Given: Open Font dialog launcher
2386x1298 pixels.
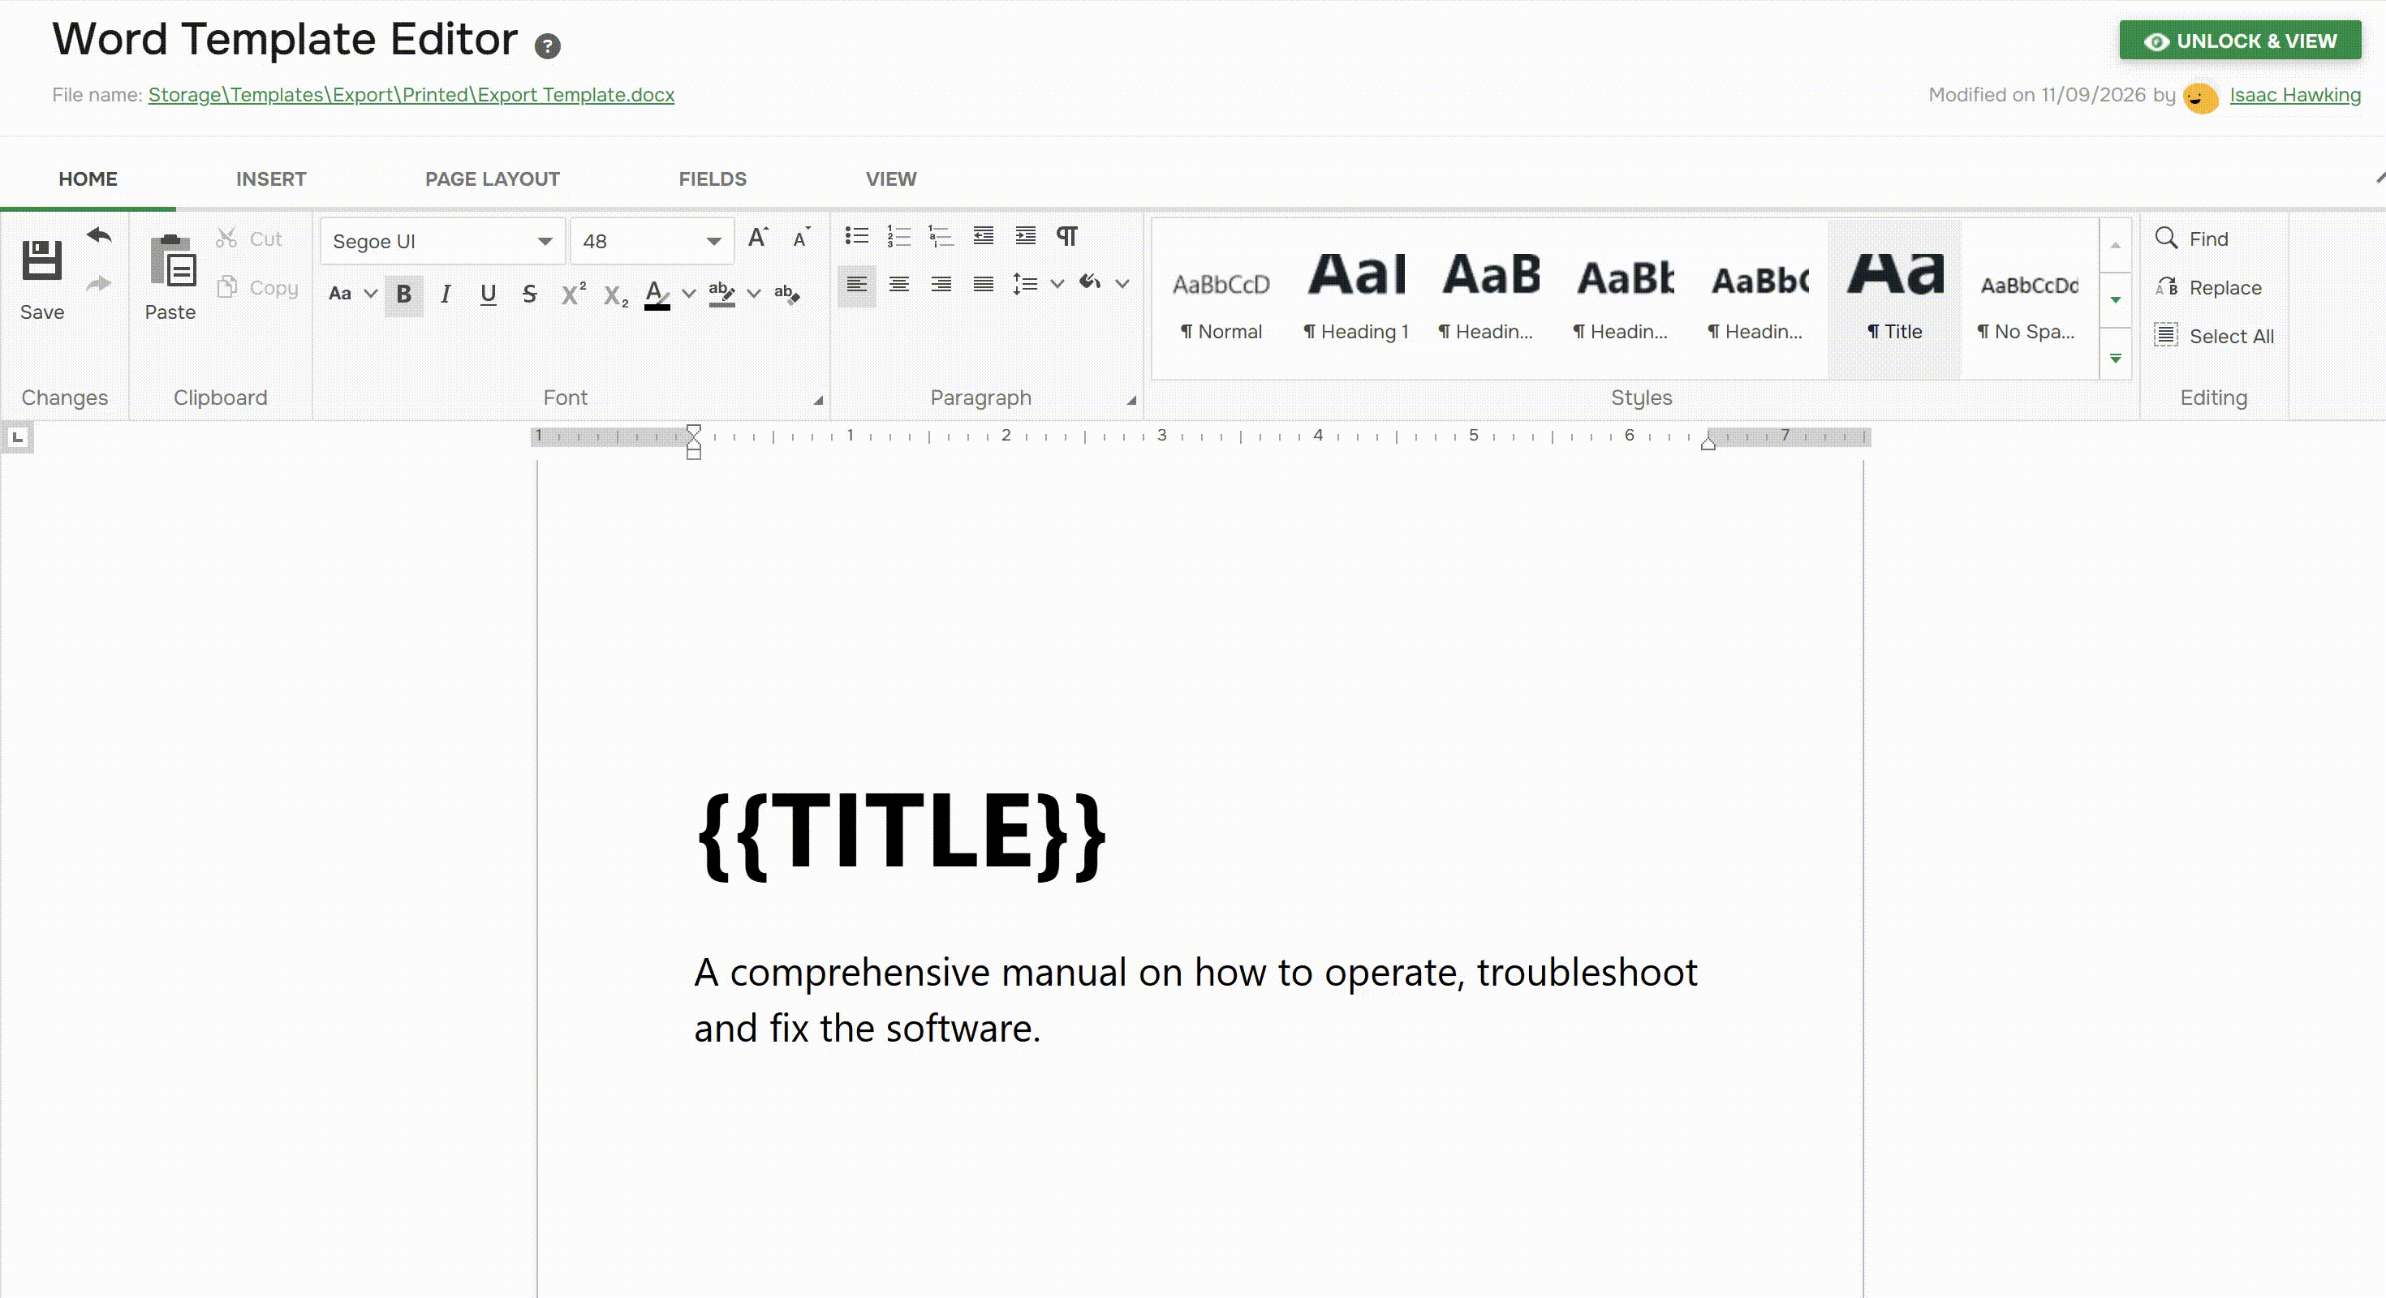Looking at the screenshot, I should pyautogui.click(x=818, y=401).
